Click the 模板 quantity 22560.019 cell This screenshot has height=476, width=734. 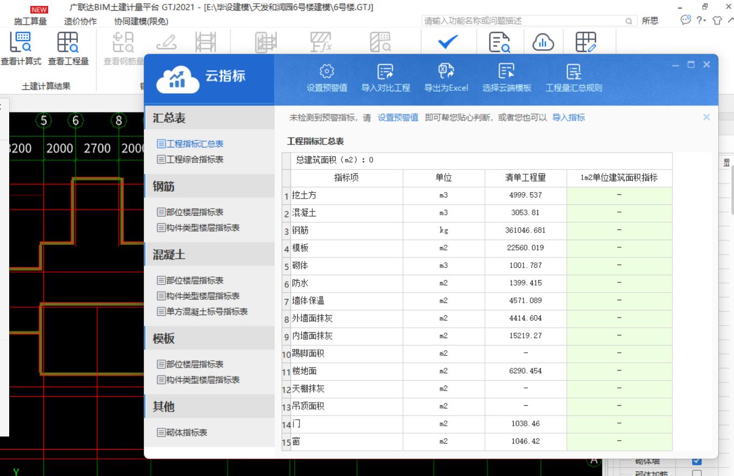pyautogui.click(x=526, y=248)
